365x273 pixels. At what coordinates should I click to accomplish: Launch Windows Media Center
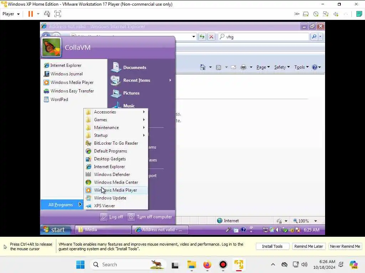pyautogui.click(x=116, y=182)
